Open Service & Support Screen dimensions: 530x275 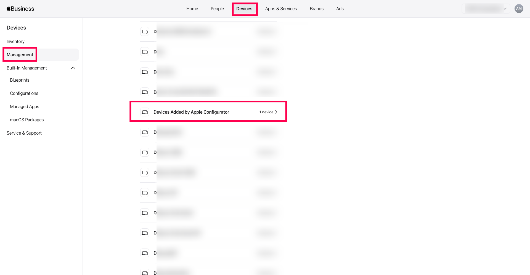[24, 133]
